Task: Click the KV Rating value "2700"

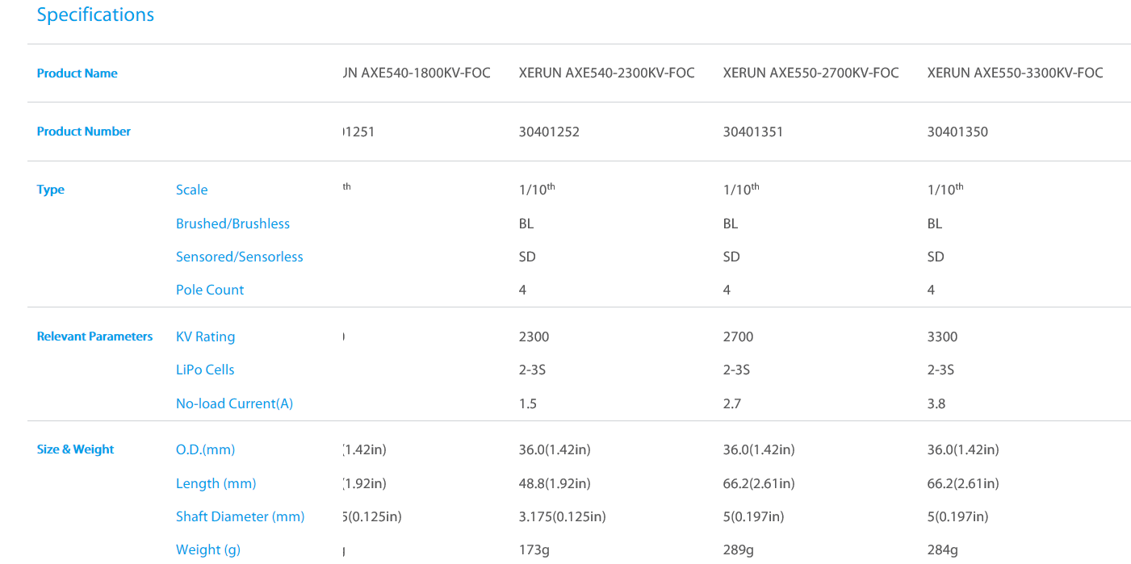Action: click(739, 336)
